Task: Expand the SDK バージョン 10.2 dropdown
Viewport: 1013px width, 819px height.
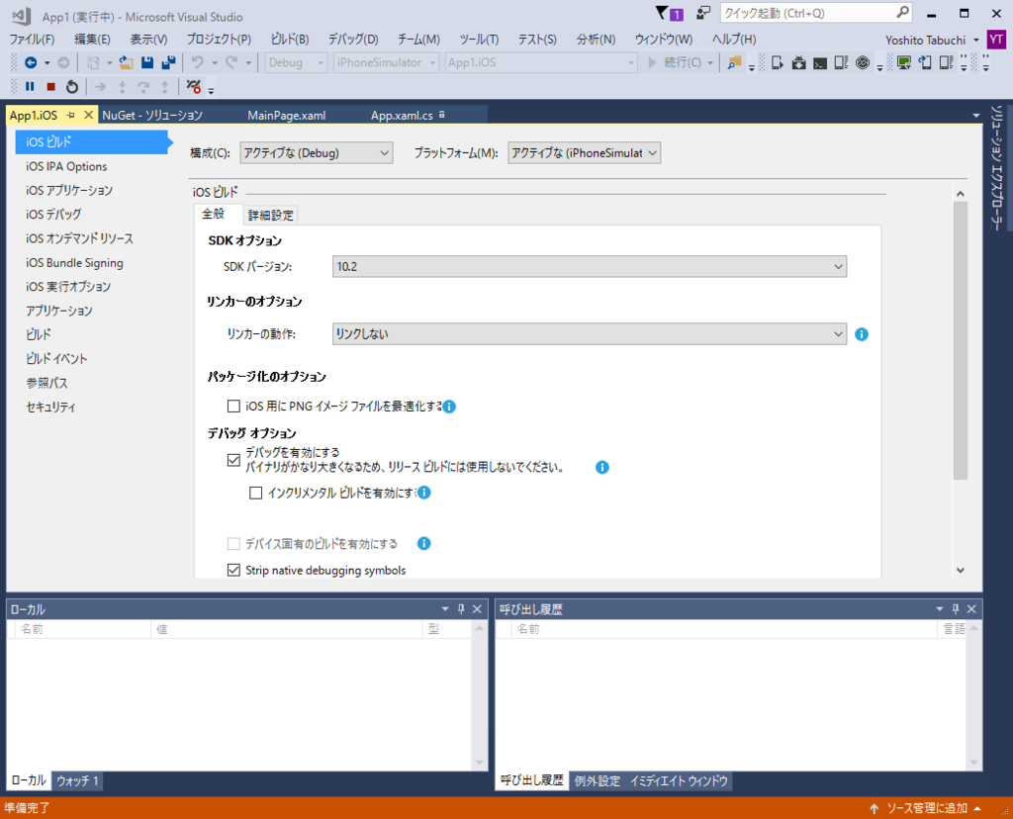Action: 590,266
